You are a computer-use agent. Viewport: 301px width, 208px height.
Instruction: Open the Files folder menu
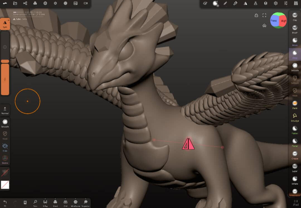pyautogui.click(x=15, y=3)
